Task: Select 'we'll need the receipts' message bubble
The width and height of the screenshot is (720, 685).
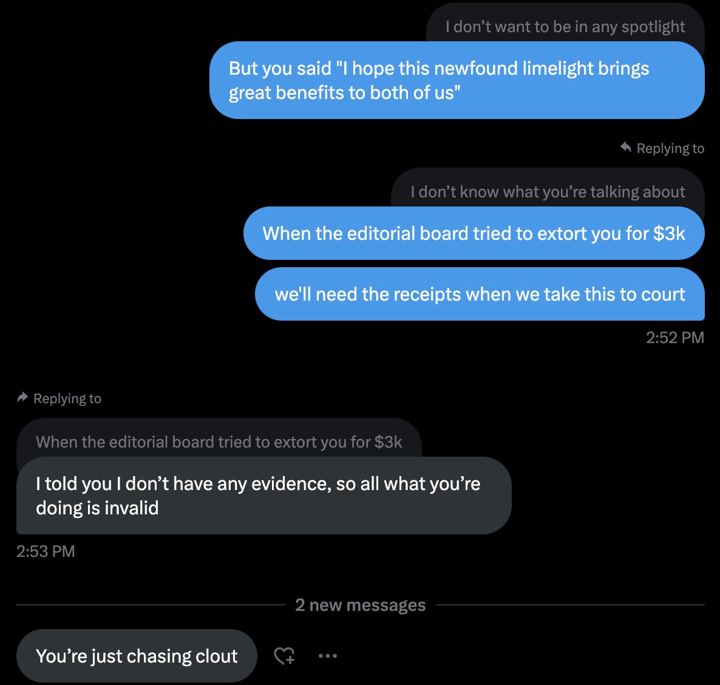Action: coord(480,294)
